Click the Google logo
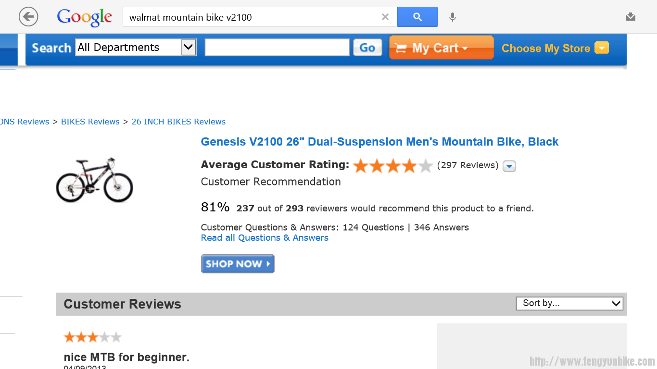Image resolution: width=657 pixels, height=369 pixels. pos(85,17)
